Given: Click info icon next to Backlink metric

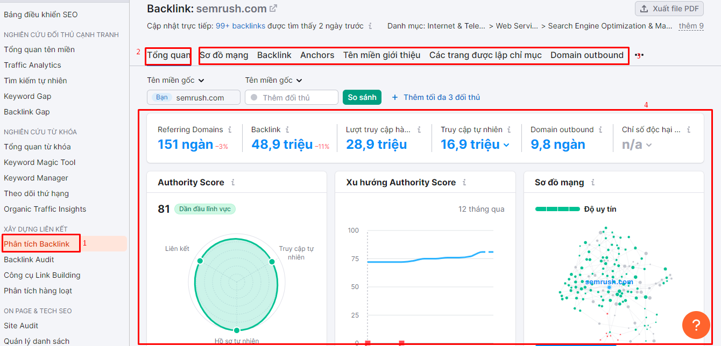Looking at the screenshot, I should pos(287,129).
